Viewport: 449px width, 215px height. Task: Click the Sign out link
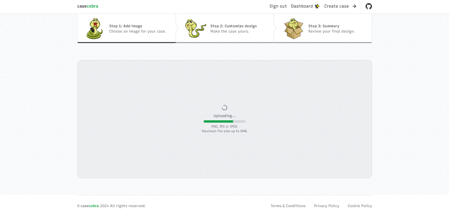(278, 6)
